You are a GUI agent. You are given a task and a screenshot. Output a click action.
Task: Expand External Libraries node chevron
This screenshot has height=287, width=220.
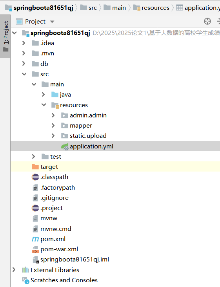point(14,270)
